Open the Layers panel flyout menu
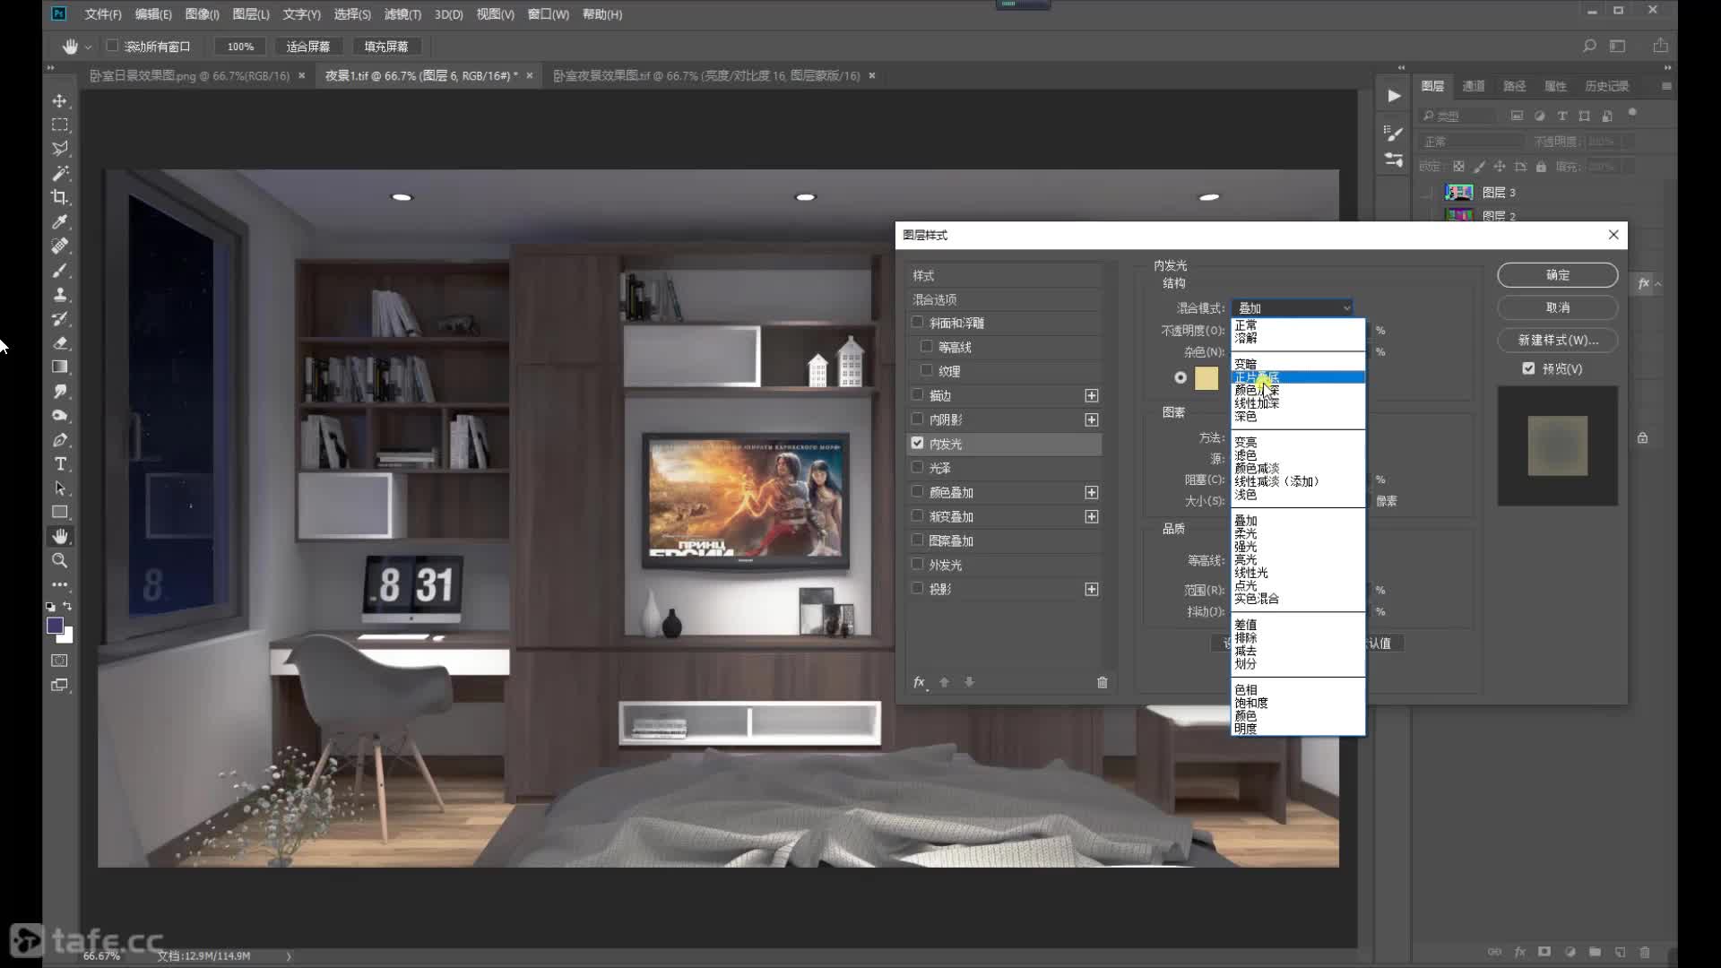 [x=1666, y=86]
